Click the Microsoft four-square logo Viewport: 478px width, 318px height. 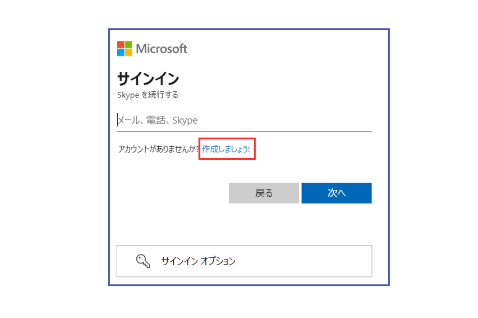124,48
